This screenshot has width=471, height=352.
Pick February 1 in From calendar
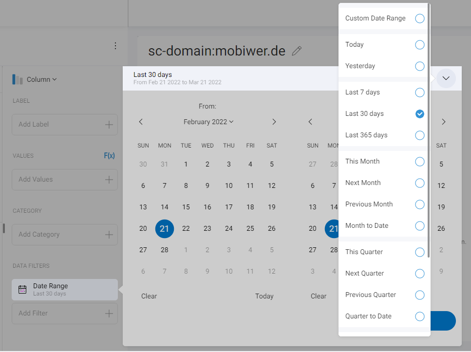(x=186, y=164)
